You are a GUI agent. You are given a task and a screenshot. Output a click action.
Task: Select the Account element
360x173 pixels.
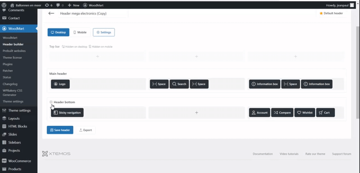pyautogui.click(x=260, y=112)
